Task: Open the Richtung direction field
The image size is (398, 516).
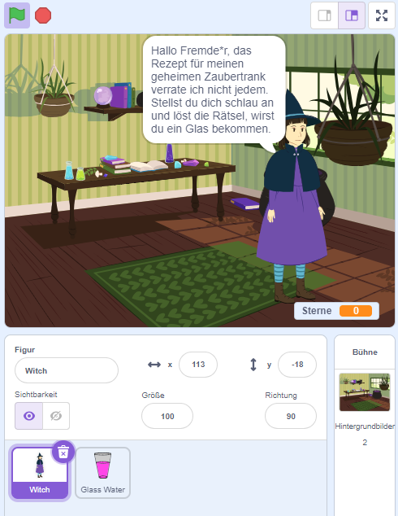Action: [x=291, y=416]
